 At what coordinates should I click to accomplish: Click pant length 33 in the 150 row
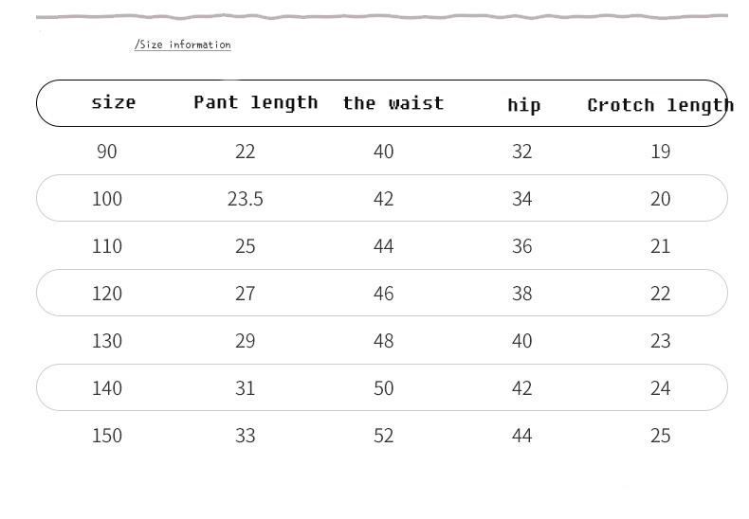[x=246, y=436]
